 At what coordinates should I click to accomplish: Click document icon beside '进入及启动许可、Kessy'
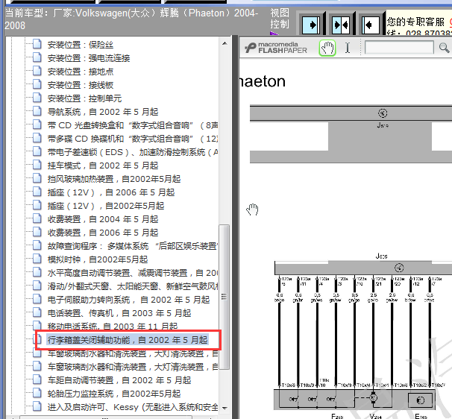(x=37, y=406)
